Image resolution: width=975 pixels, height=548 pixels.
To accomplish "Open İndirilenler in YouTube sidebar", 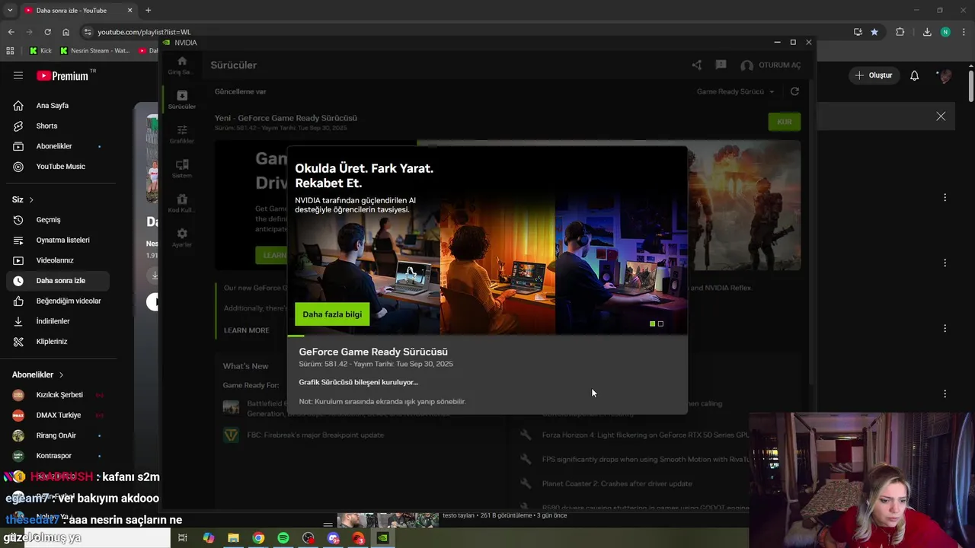I will point(58,321).
